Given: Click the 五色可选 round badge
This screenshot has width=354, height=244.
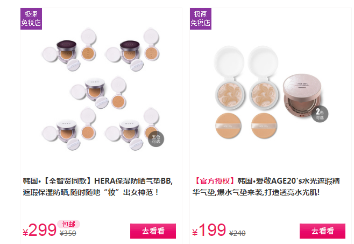Looking at the screenshot, I should pos(156,139).
